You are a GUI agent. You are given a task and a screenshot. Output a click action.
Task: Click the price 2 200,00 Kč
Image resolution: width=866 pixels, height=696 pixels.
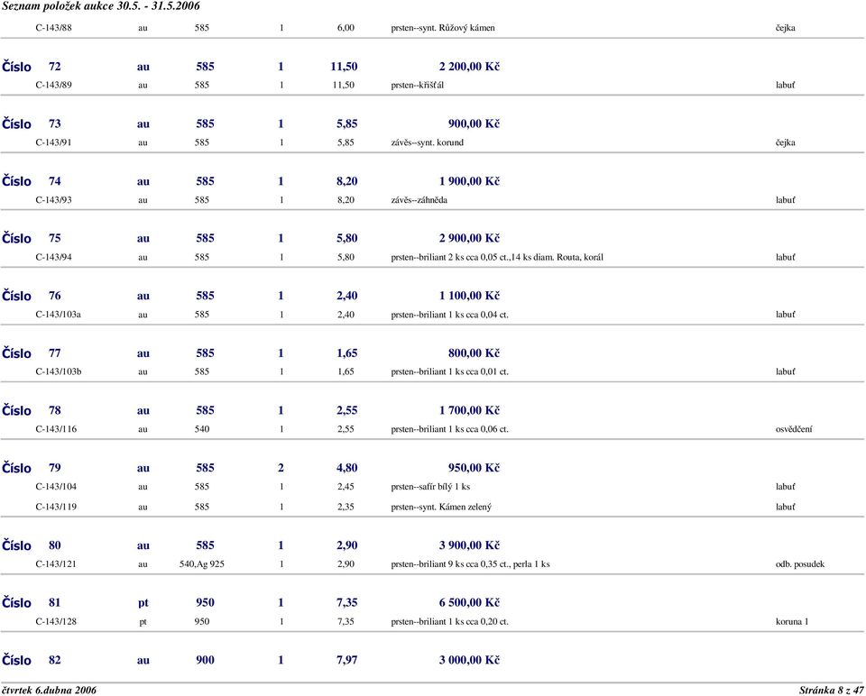coord(469,68)
